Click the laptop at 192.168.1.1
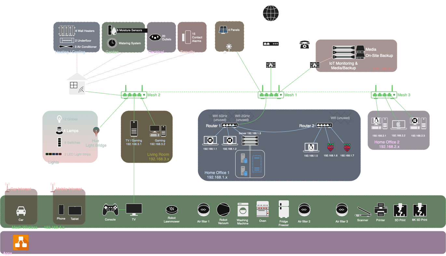The height and width of the screenshot is (256, 446). pyautogui.click(x=210, y=141)
